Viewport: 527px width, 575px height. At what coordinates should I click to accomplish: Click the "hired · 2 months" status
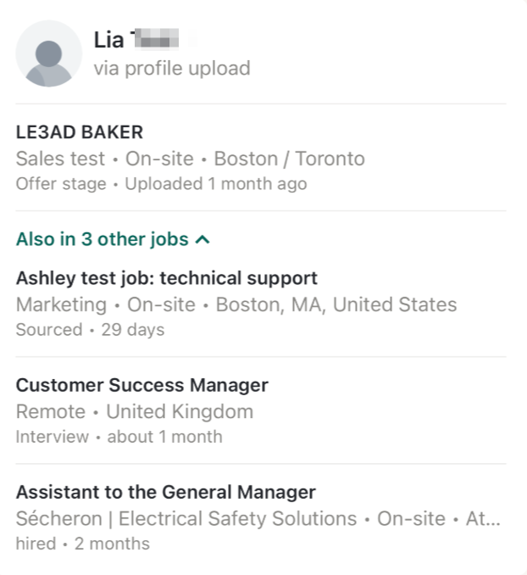click(x=83, y=544)
